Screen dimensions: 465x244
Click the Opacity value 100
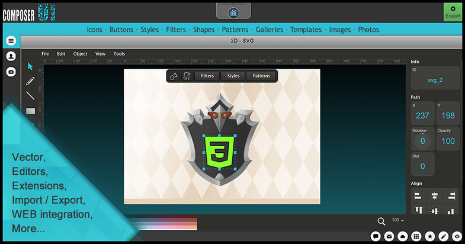click(448, 139)
